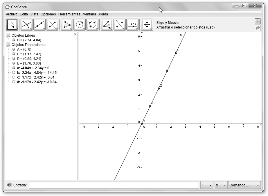Open the Comando dropdown list
The image size is (268, 196).
tap(244, 185)
